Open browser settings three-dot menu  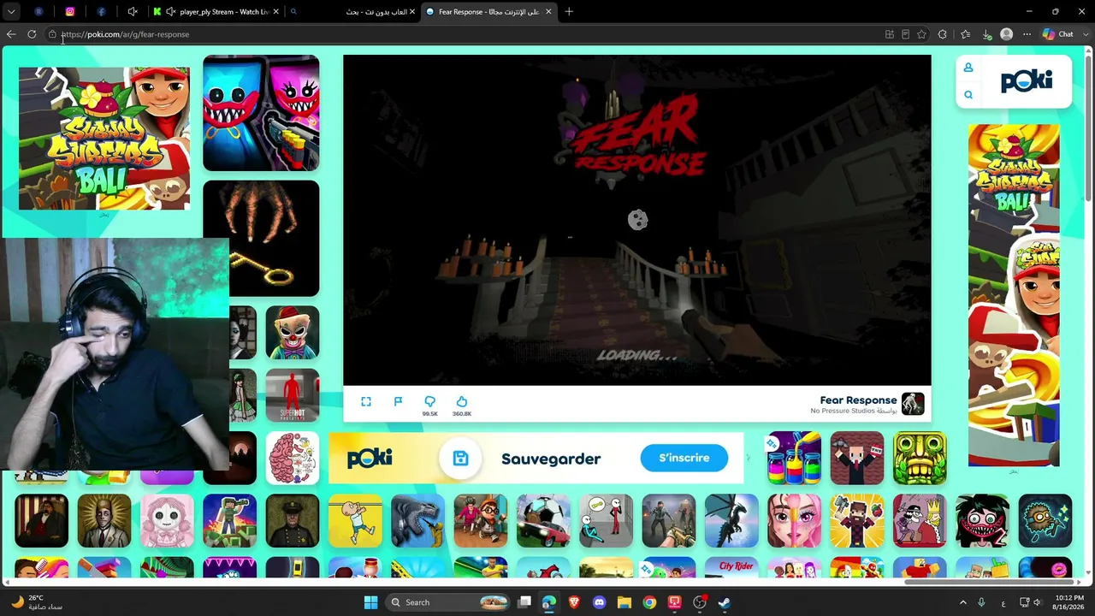tap(1027, 34)
